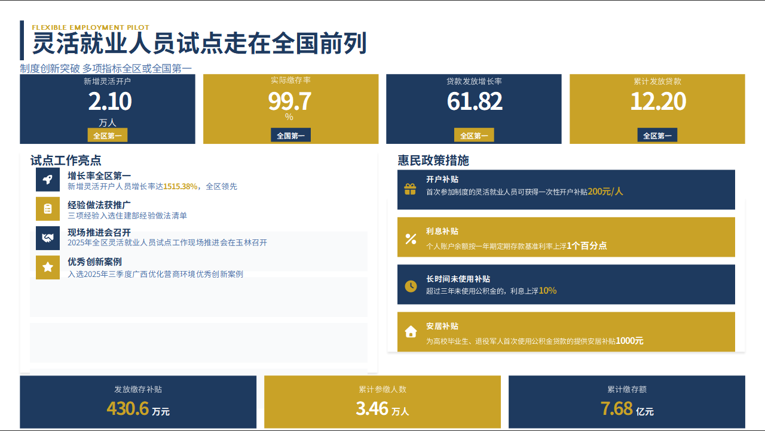This screenshot has height=431, width=765.
Task: Click the percent icon in 利息补贴 card
Action: tap(411, 239)
